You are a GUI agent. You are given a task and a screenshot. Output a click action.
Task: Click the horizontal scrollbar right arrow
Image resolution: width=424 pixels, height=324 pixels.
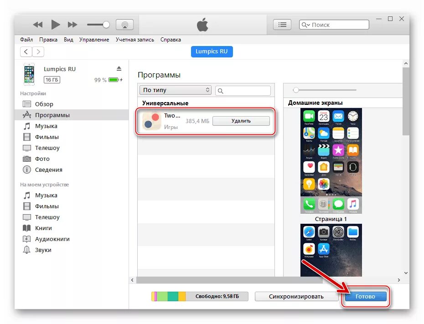click(399, 280)
